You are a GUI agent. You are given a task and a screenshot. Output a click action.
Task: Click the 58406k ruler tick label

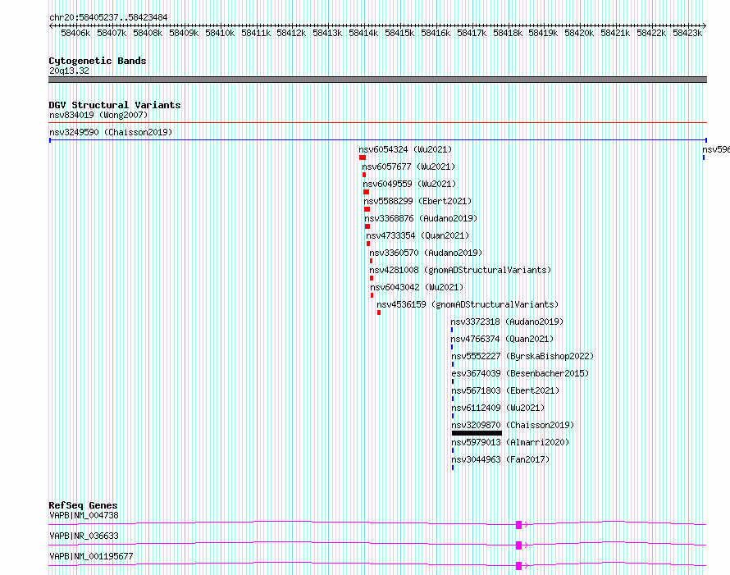pos(75,33)
